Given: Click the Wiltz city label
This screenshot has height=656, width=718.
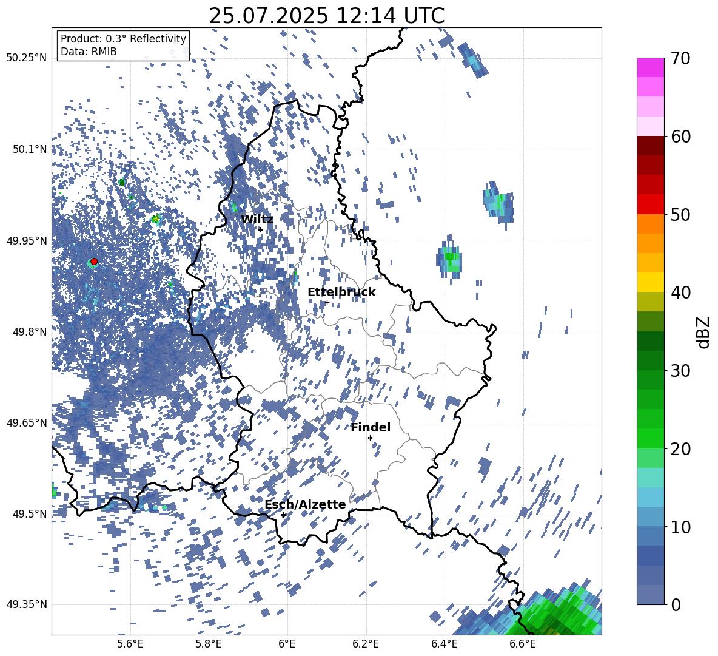Looking at the screenshot, I should point(257,219).
